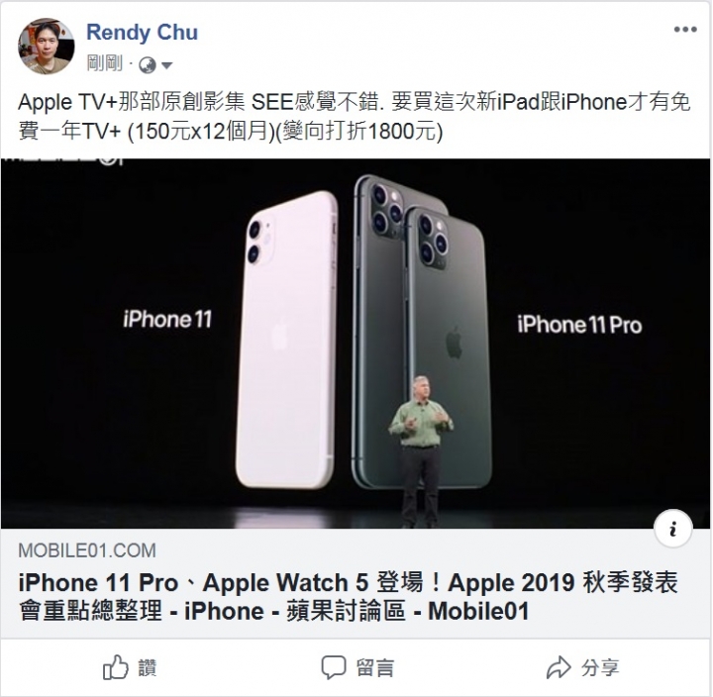Open the link info 'i' icon

click(672, 529)
